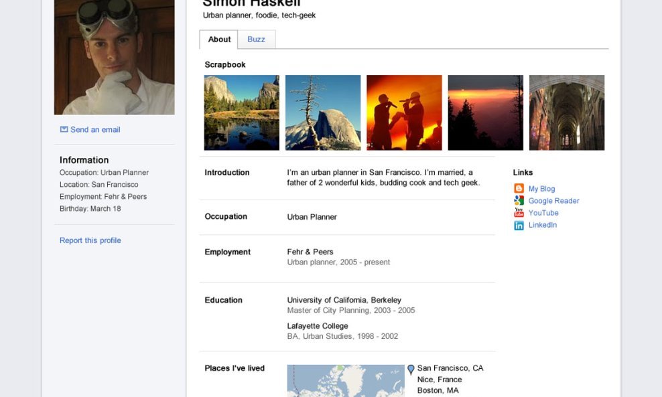The image size is (662, 397).
Task: Open the Yosemite valley lake scrapbook photo
Action: (241, 112)
